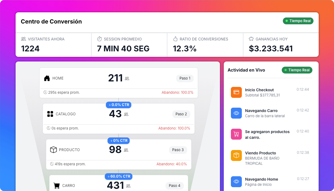Click the Centro de Conversión title
The height and width of the screenshot is (191, 334).
51,22
